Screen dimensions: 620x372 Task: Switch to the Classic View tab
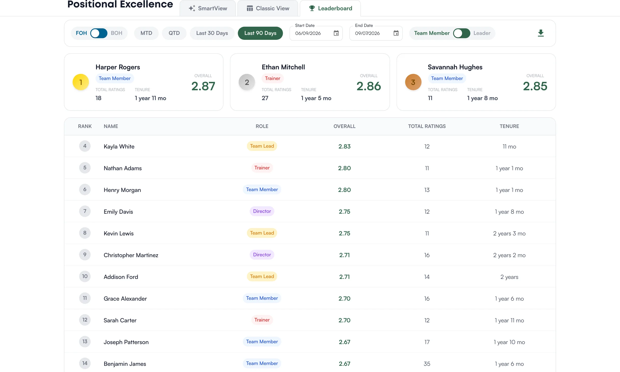click(268, 8)
